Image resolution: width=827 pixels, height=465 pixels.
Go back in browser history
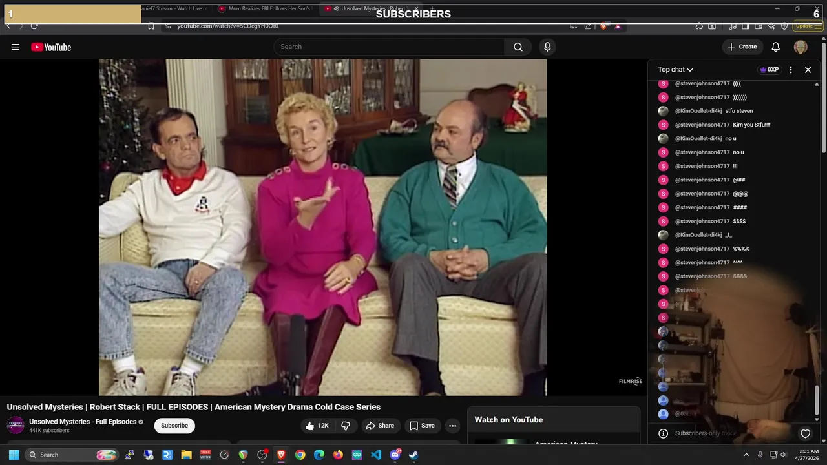point(8,26)
